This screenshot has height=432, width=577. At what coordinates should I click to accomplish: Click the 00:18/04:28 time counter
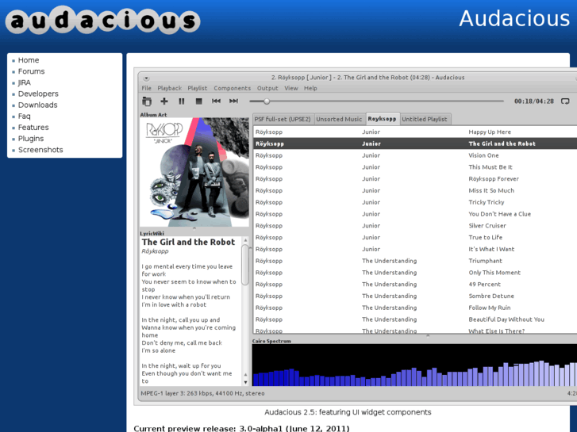pyautogui.click(x=534, y=101)
